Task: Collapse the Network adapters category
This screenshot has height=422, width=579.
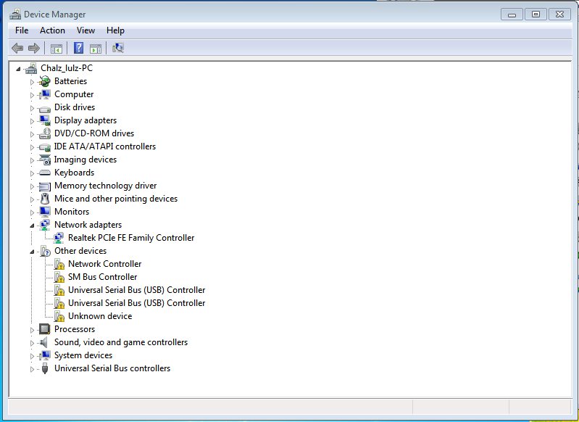Action: [x=32, y=225]
